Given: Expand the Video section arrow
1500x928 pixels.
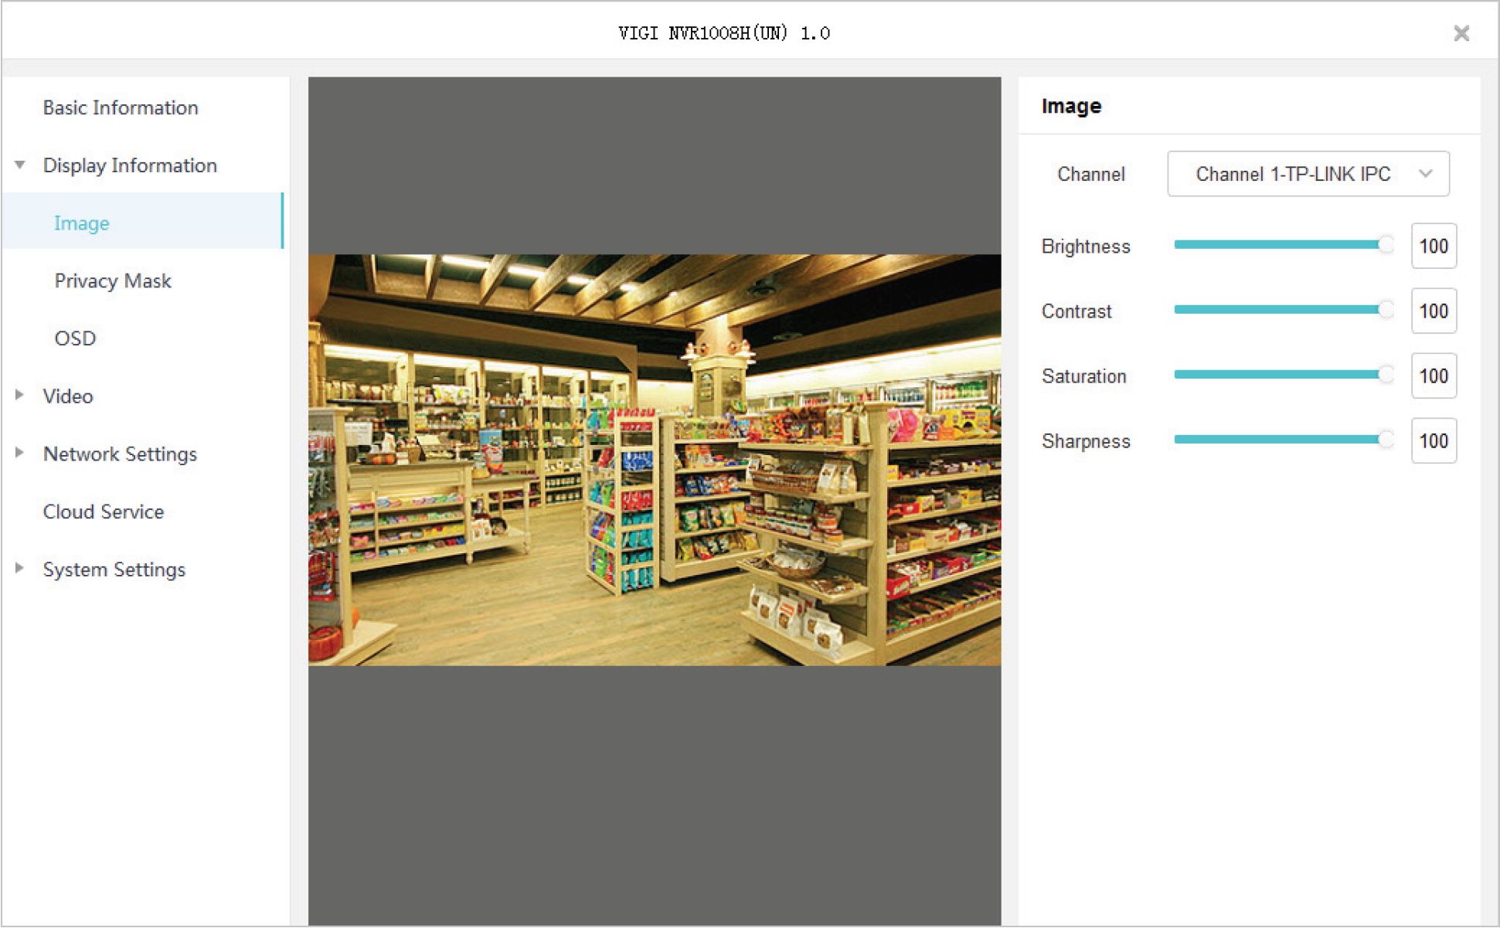Looking at the screenshot, I should point(20,395).
